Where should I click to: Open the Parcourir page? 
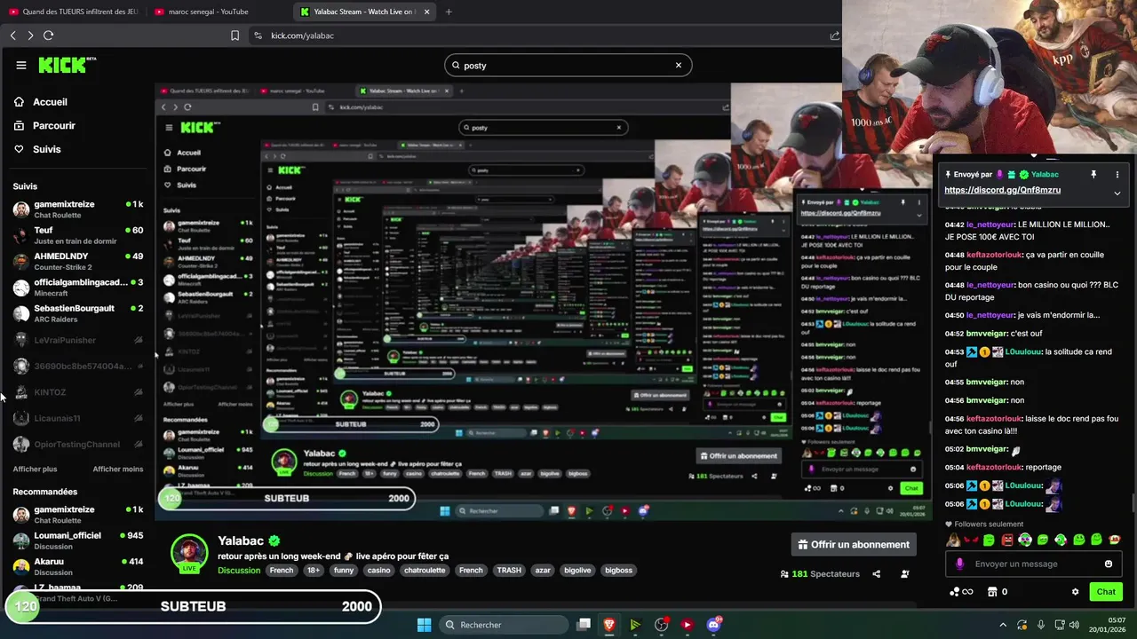(x=44, y=125)
